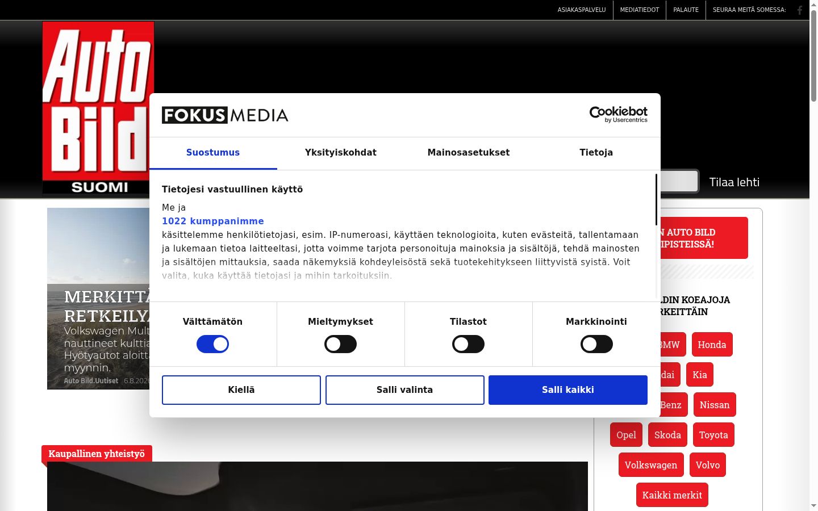Open the Mainosasetukset tab
The width and height of the screenshot is (818, 511).
(x=469, y=153)
